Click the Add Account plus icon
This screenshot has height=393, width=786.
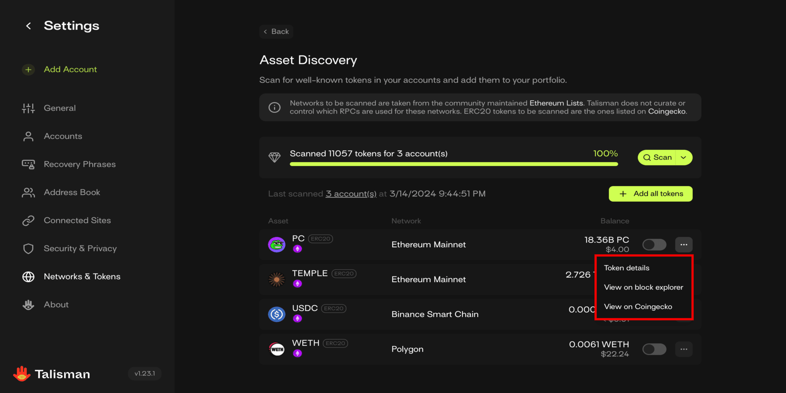[28, 70]
